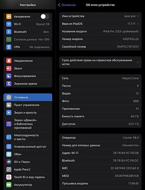The width and height of the screenshot is (145, 190).
Task: Tap the Доступно storage row
Action: click(100, 124)
